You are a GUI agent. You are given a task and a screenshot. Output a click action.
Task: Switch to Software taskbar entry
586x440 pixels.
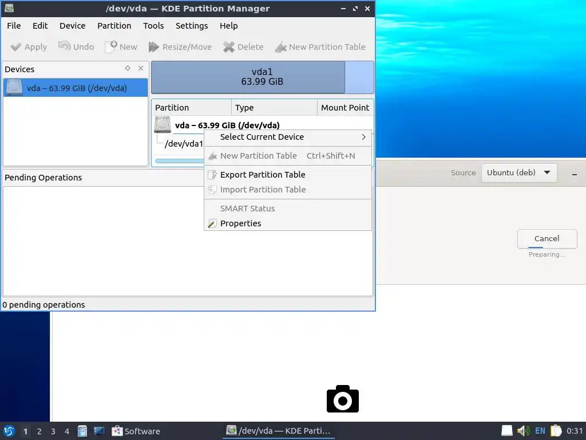coord(136,431)
